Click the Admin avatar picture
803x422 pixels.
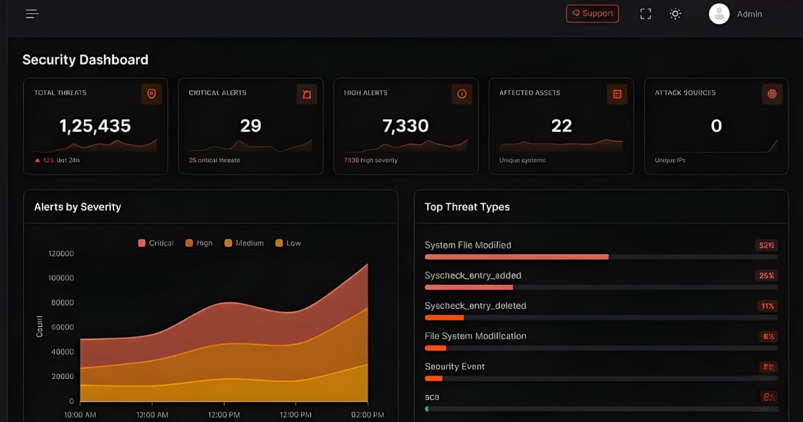coord(719,14)
